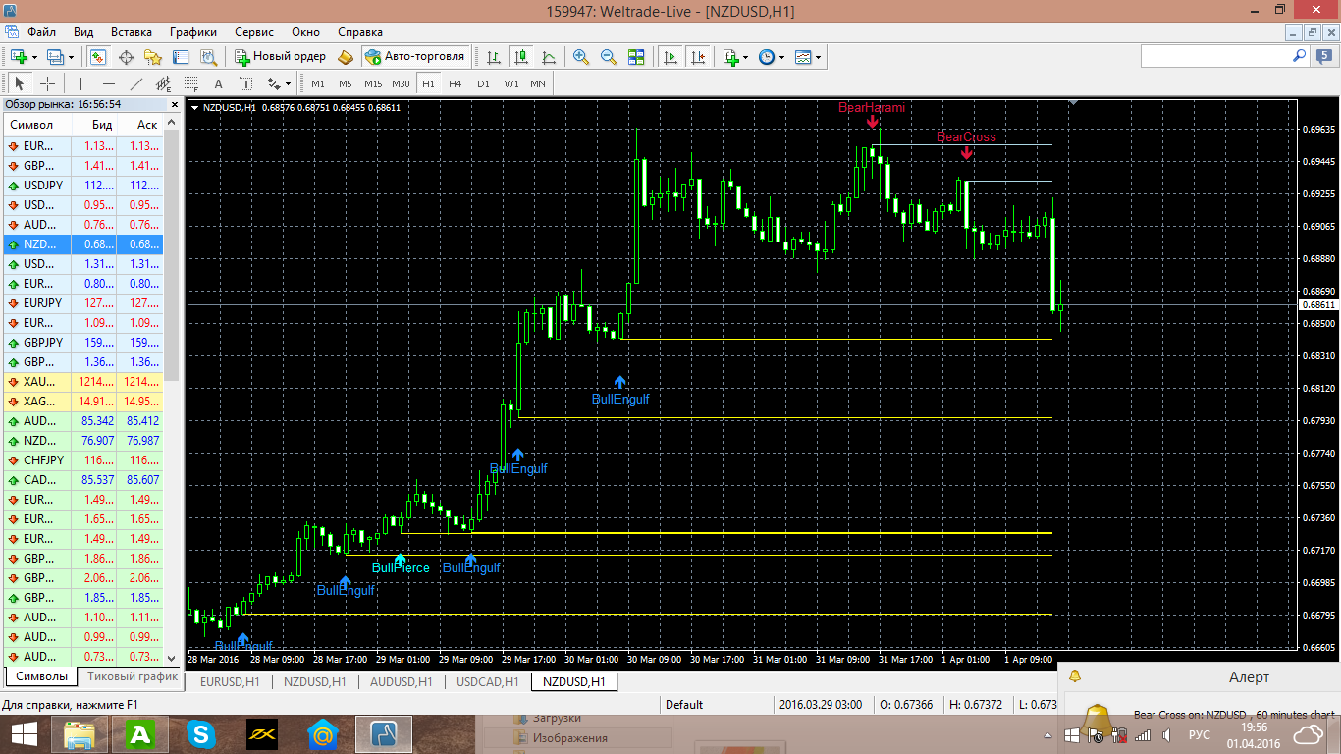
Task: Expand the Arrows tool dropdown arrow
Action: pyautogui.click(x=289, y=83)
